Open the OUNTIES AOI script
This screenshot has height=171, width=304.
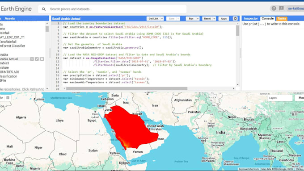coord(9,72)
